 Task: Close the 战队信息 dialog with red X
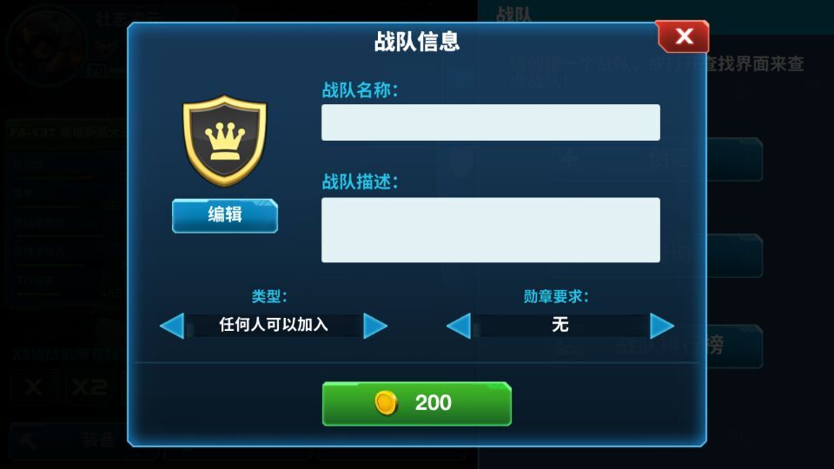(x=683, y=36)
